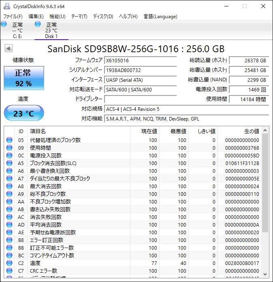
Task: Click the blue status orb for Disk 1
Action: pyautogui.click(x=38, y=24)
